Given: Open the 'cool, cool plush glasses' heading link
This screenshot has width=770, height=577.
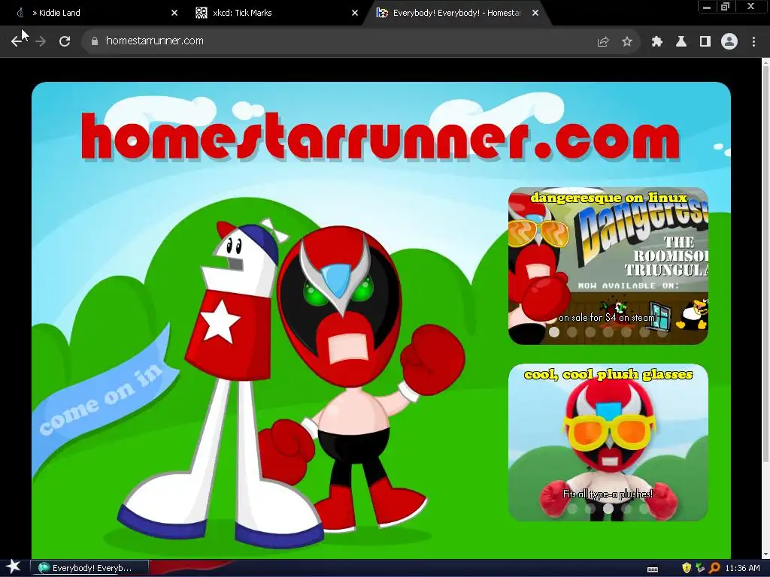Looking at the screenshot, I should (x=608, y=374).
